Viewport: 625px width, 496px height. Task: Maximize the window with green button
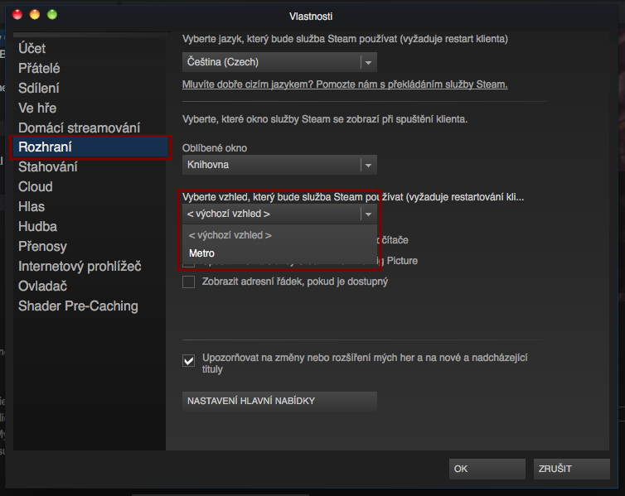[52, 15]
